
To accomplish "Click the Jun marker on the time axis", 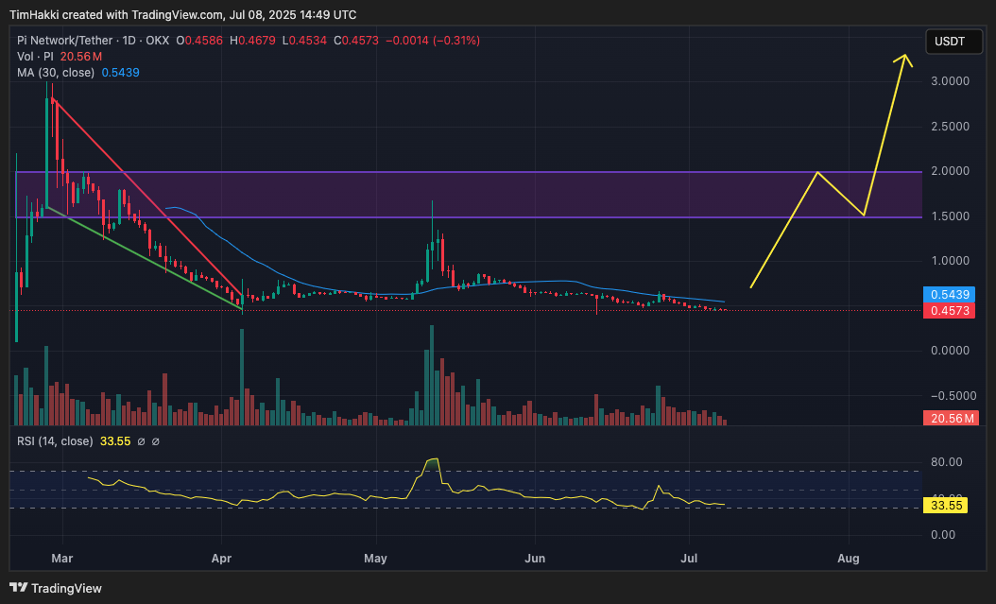I will point(535,559).
